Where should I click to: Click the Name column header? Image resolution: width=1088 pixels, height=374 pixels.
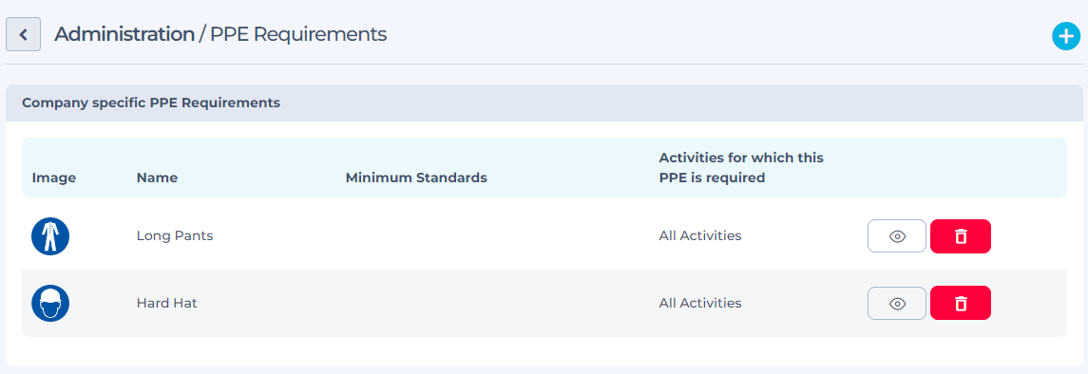(157, 178)
